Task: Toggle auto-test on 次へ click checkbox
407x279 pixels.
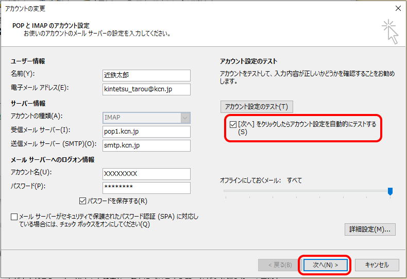Action: point(233,124)
